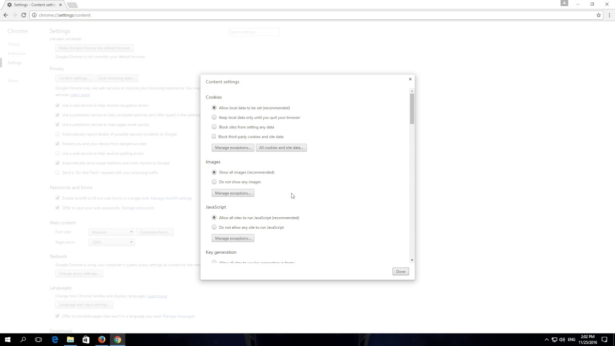The width and height of the screenshot is (615, 346).
Task: Open the Chrome profile avatar button
Action: point(564,3)
